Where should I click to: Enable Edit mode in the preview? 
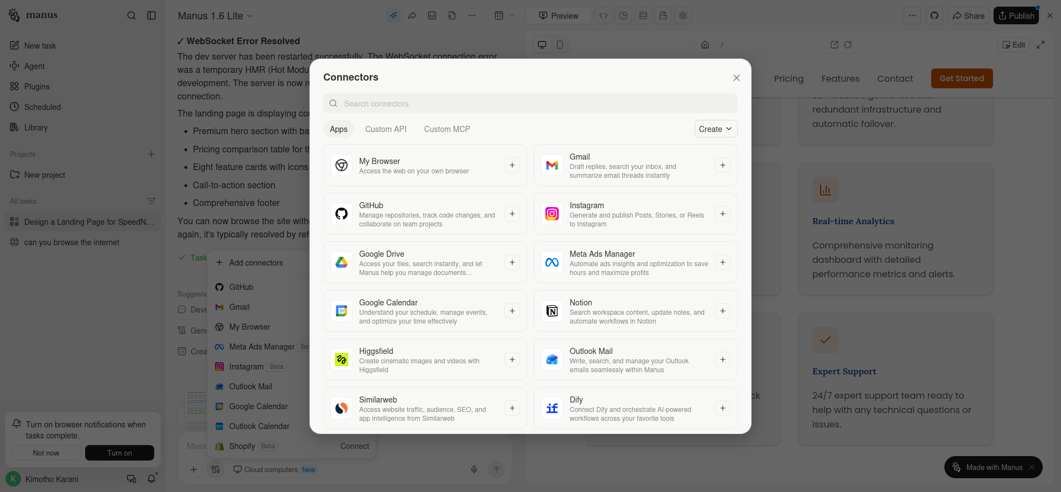click(1013, 45)
